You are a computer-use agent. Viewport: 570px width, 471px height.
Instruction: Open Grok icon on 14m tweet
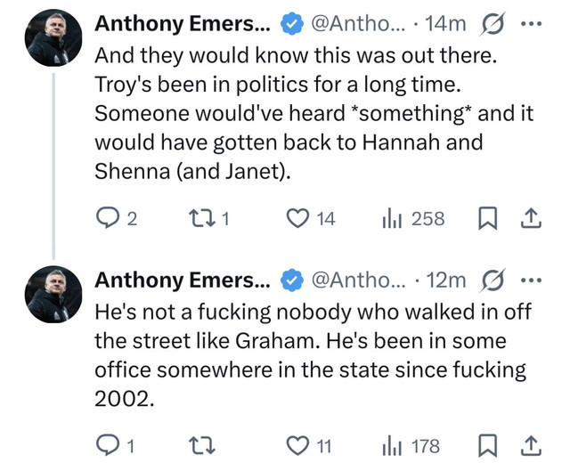click(x=493, y=24)
